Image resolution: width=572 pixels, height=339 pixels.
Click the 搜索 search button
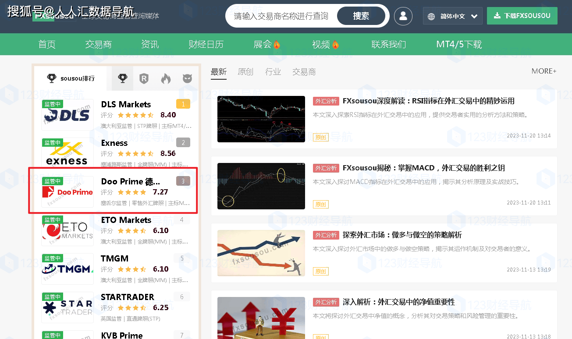tap(361, 16)
